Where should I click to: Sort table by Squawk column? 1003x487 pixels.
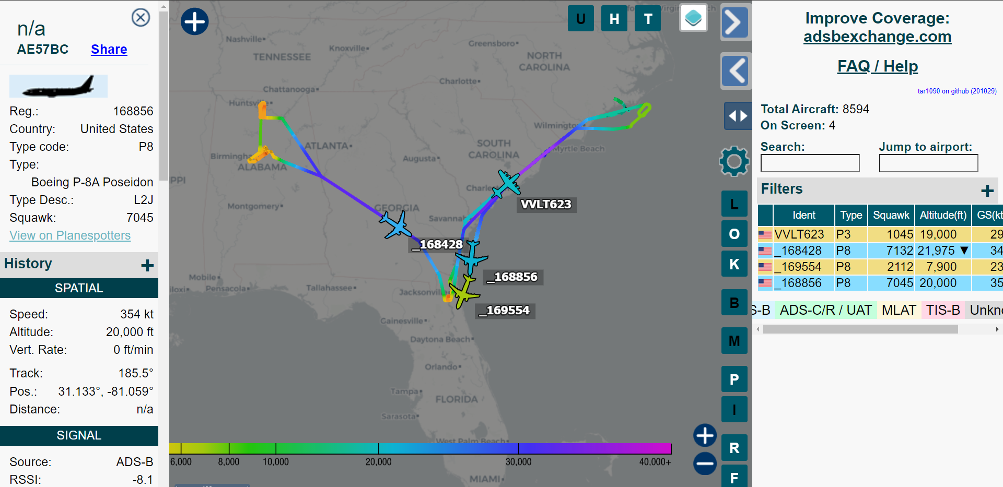[x=891, y=215]
